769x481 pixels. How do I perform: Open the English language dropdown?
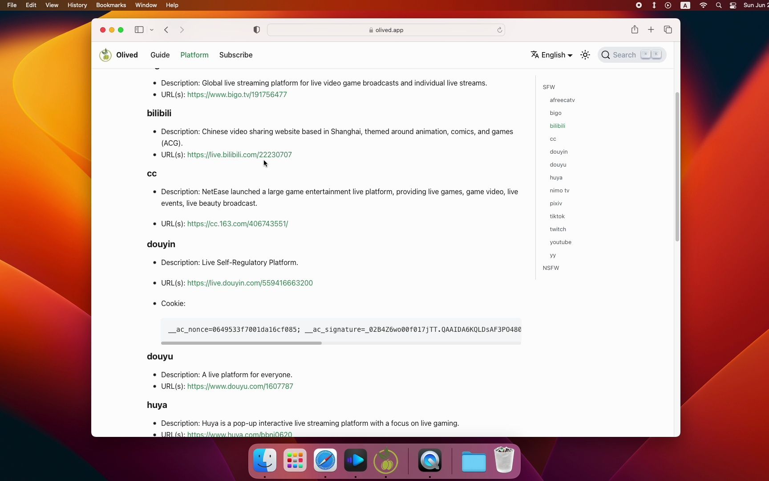[x=551, y=55]
